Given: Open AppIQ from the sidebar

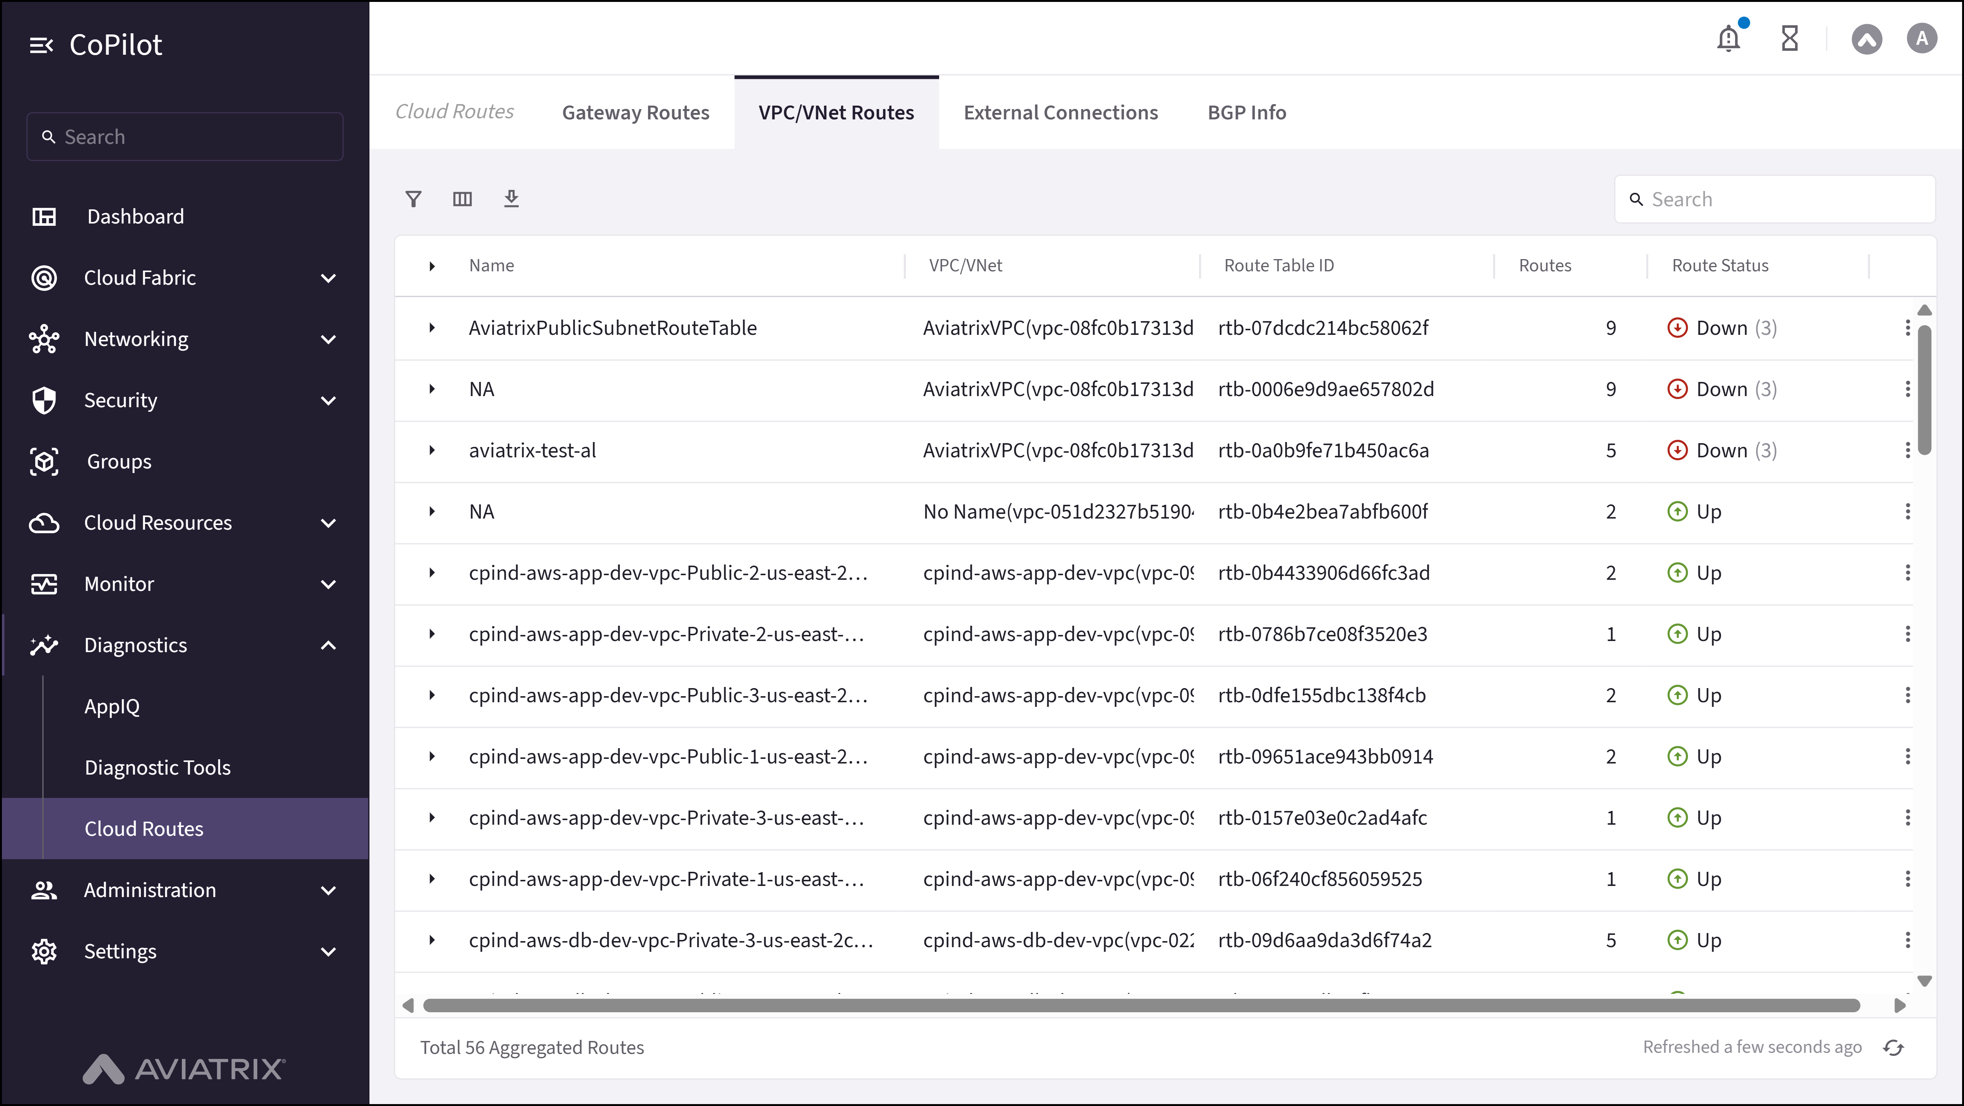Looking at the screenshot, I should tap(111, 706).
